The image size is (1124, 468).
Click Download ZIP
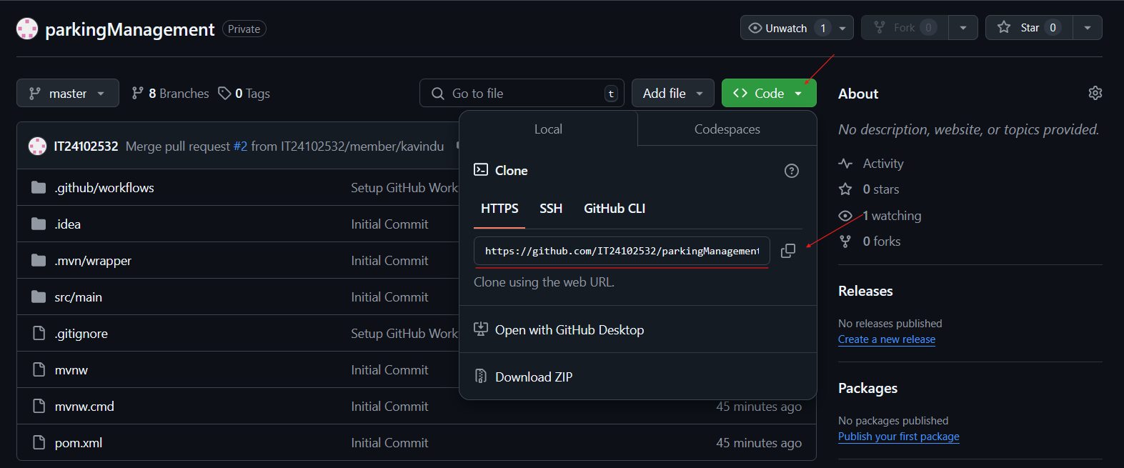tap(533, 377)
